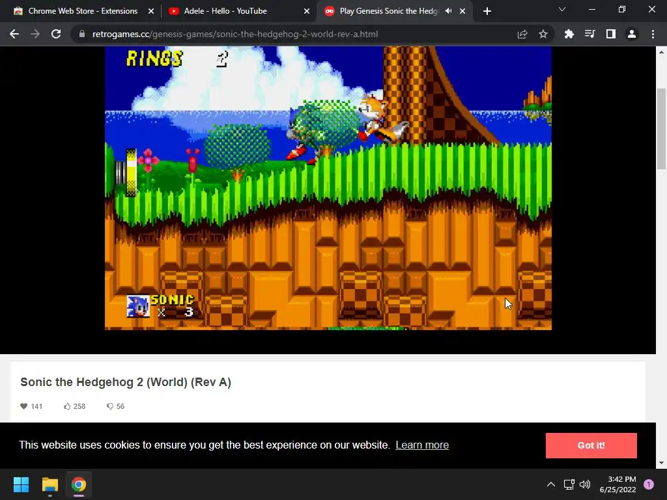The image size is (667, 500).
Task: Click the Chrome taskbar icon
Action: tap(79, 484)
